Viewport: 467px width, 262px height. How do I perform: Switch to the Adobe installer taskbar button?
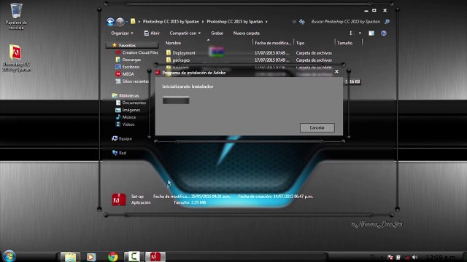coord(155,256)
